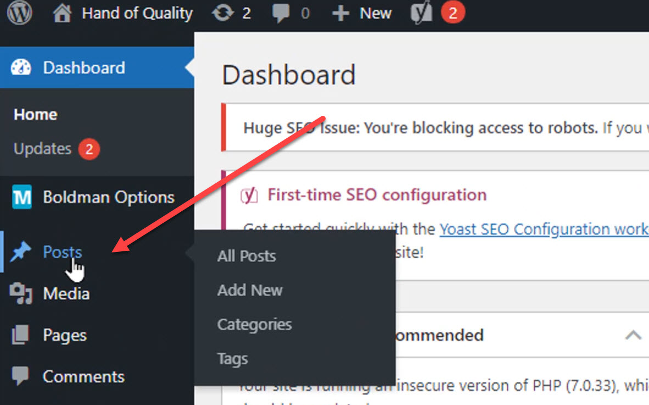
Task: Click the home icon beside Hand of Quality
Action: (61, 13)
